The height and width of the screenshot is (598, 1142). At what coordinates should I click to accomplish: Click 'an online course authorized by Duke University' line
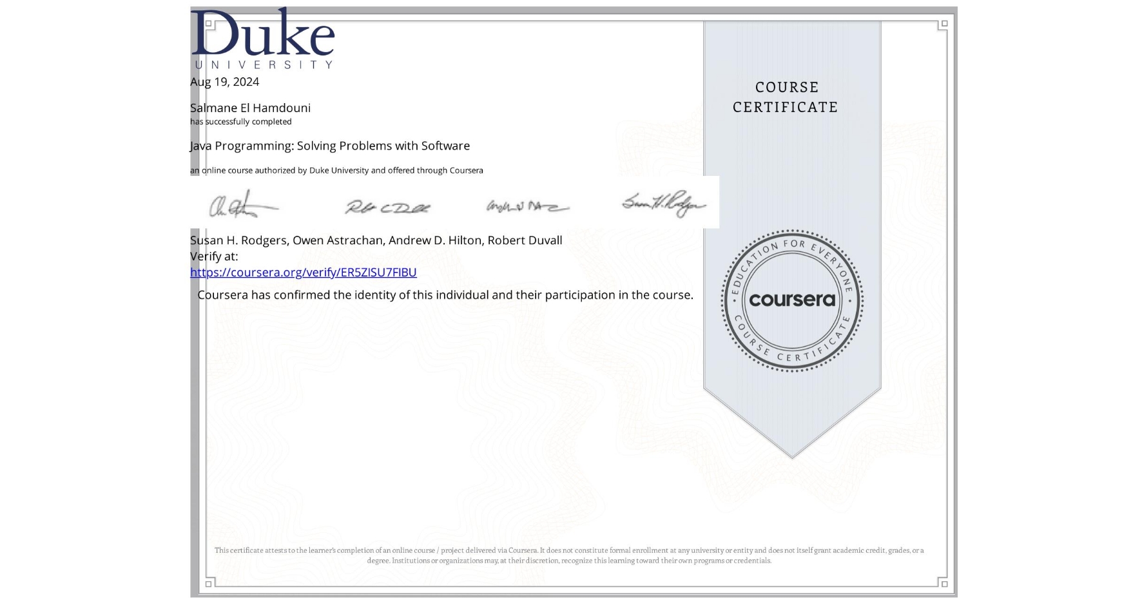click(x=336, y=171)
